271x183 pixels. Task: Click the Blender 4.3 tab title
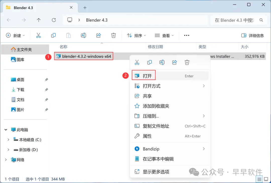coord(23,8)
